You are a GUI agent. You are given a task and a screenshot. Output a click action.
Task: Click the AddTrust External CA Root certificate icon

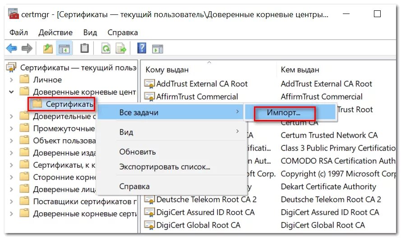149,83
